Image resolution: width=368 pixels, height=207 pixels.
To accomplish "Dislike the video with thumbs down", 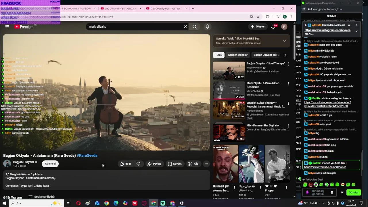I will coord(139,164).
